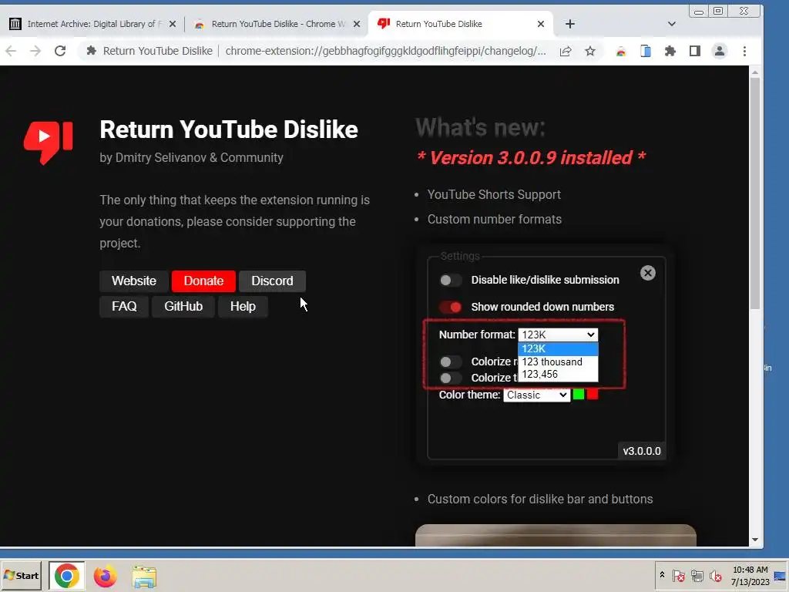Select the 123,456 number format option
The height and width of the screenshot is (592, 789).
(558, 374)
